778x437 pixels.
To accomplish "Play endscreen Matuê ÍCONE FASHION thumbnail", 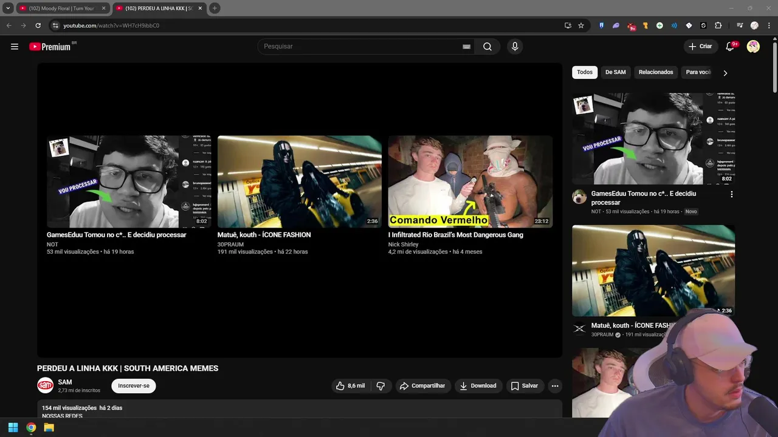I will pyautogui.click(x=300, y=181).
